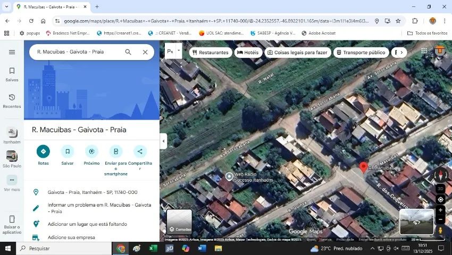Click the red R. Macuibas map pin

[x=363, y=167]
